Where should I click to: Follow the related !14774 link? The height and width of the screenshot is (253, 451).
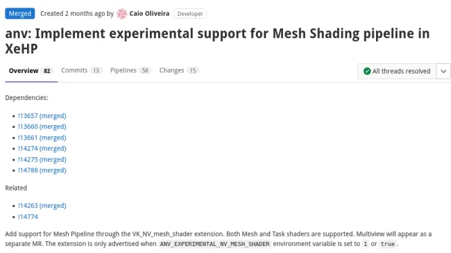(x=28, y=217)
